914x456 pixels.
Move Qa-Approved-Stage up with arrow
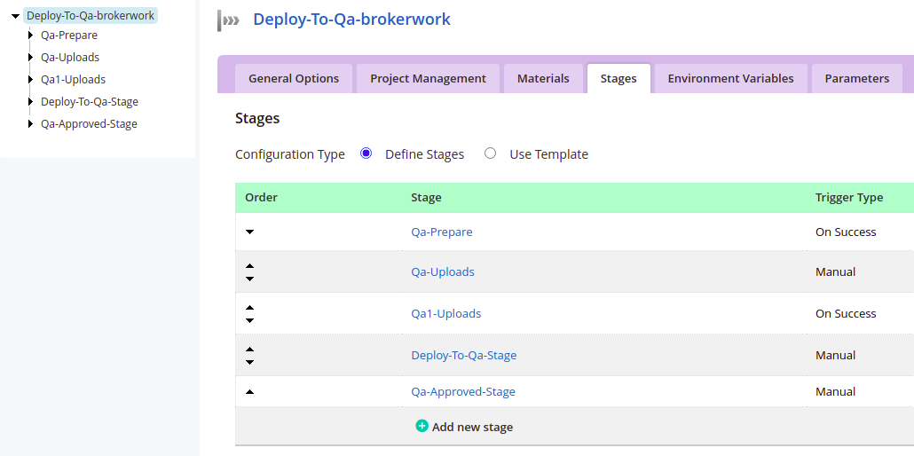point(249,391)
